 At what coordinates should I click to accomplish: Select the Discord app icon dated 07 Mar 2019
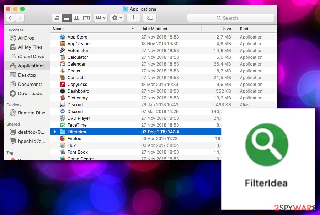click(x=63, y=111)
